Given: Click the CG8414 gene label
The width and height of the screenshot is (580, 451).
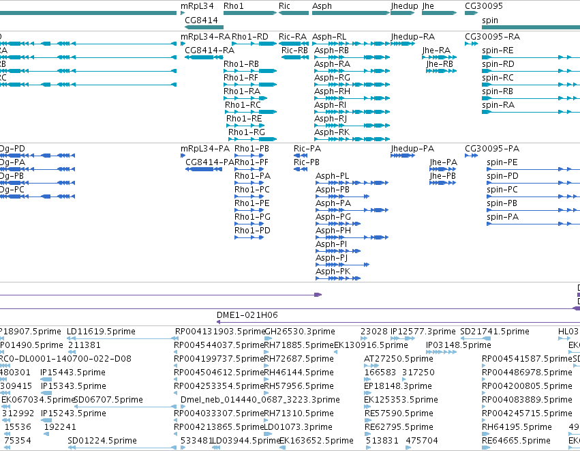Looking at the screenshot, I should (201, 20).
